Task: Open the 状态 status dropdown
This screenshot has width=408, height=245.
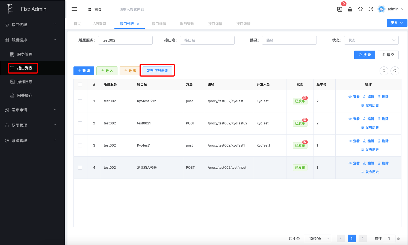Action: pos(371,40)
